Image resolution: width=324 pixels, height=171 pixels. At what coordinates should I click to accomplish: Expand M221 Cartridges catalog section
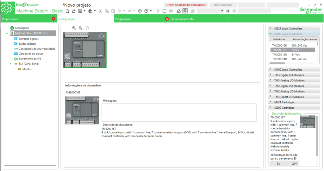pyautogui.click(x=294, y=102)
